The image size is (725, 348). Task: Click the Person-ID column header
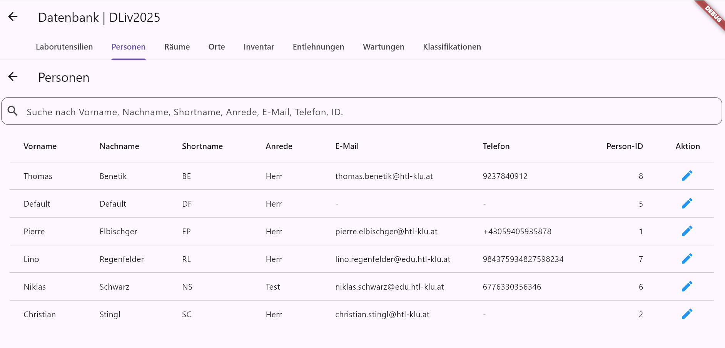click(x=624, y=146)
